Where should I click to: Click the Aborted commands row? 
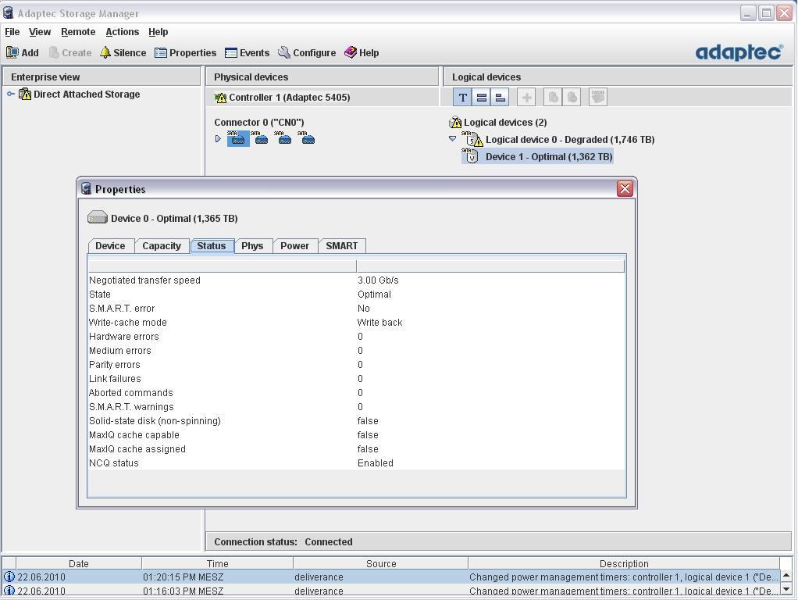(356, 393)
